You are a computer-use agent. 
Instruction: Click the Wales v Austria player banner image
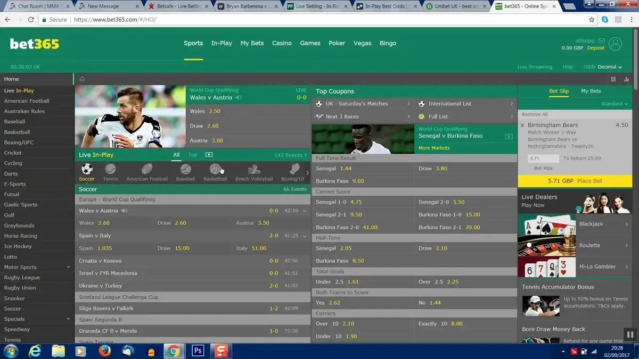point(130,116)
